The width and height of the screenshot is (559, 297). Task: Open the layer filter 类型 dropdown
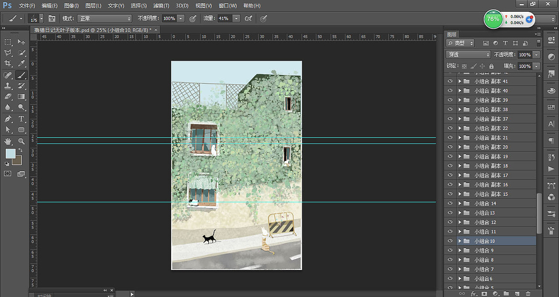[x=460, y=43]
